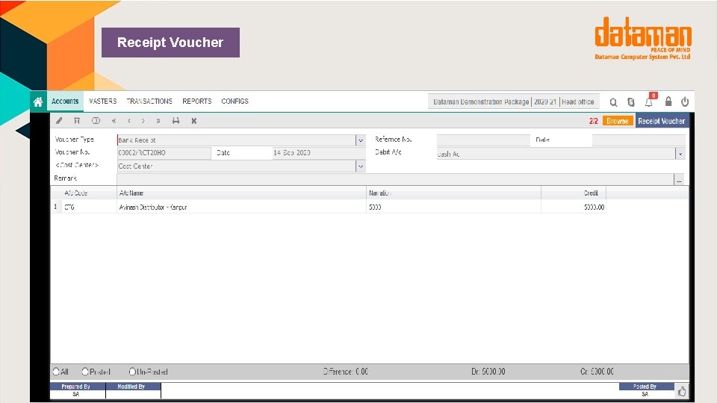Go to next voucher record

point(143,121)
